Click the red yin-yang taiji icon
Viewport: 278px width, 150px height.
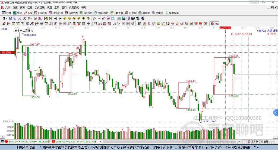pyautogui.click(x=212, y=24)
